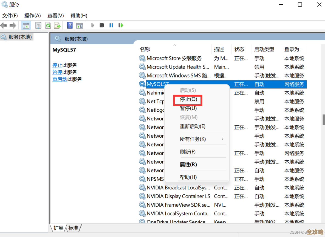325x237 pixels.
Task: Select 属性(R) from the context menu
Action: 188,164
